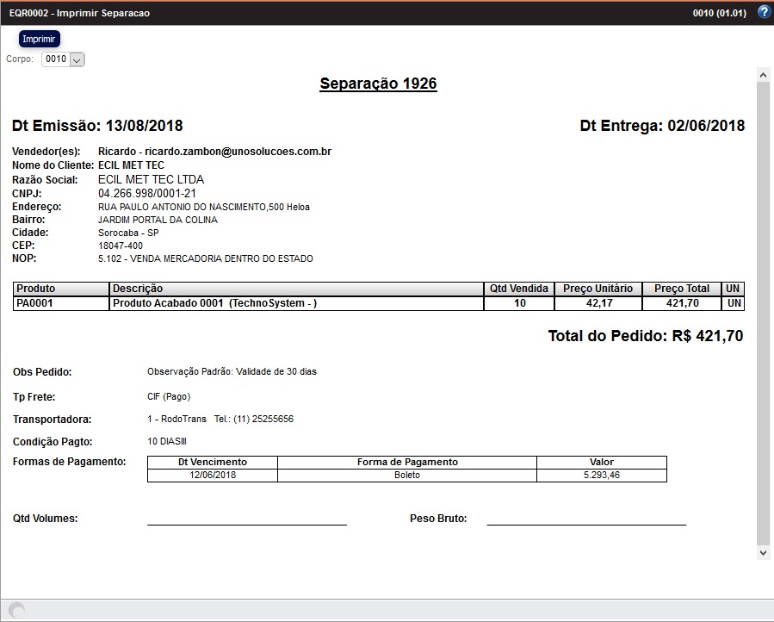Click the scrollbar up arrow

click(x=763, y=76)
